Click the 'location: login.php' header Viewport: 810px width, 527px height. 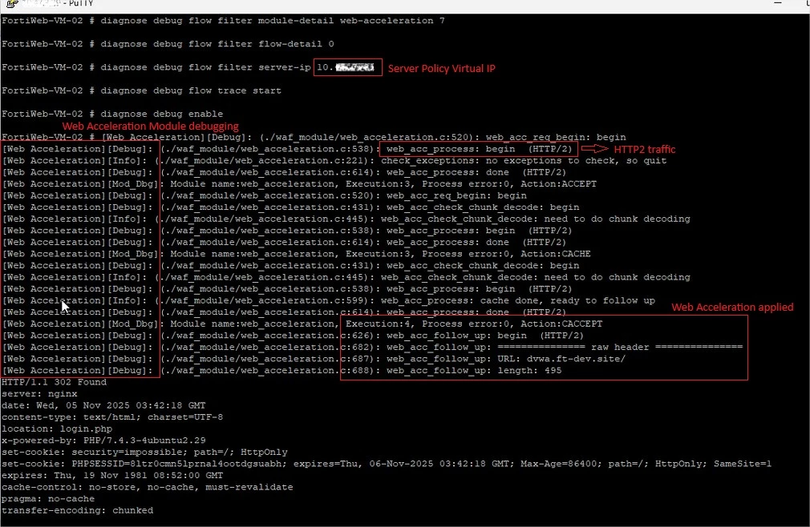57,428
